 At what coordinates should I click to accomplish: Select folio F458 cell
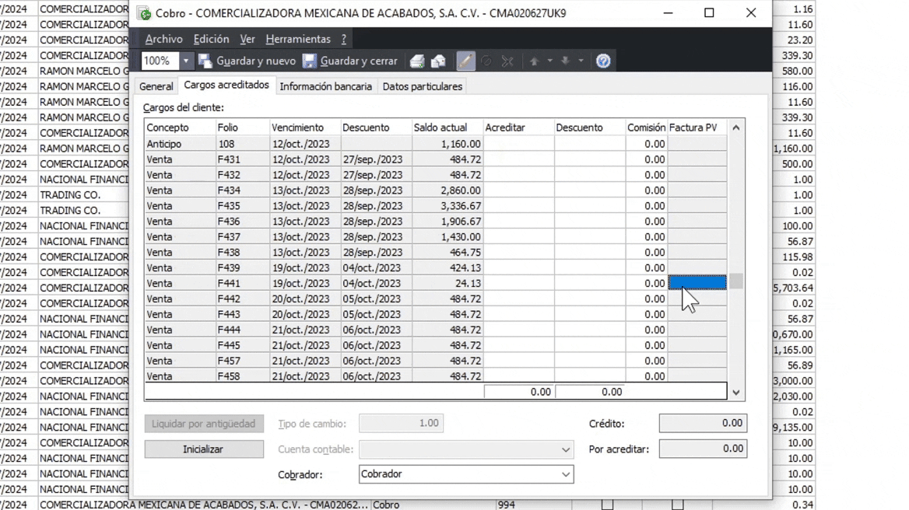(x=242, y=376)
